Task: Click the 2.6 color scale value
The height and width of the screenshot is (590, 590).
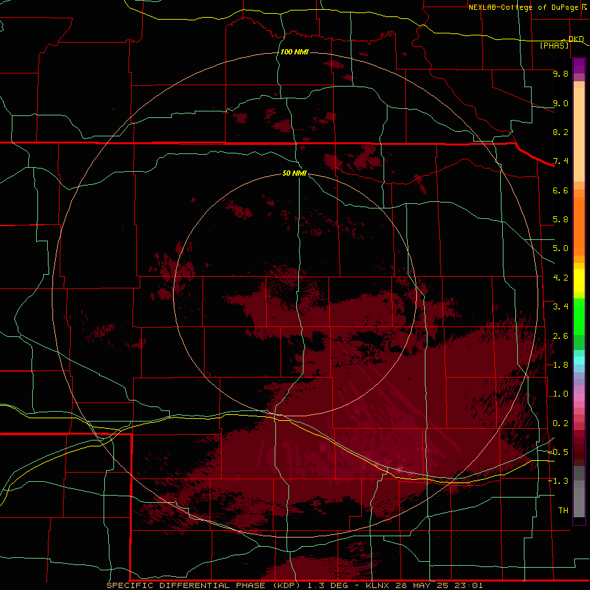Action: pyautogui.click(x=560, y=336)
